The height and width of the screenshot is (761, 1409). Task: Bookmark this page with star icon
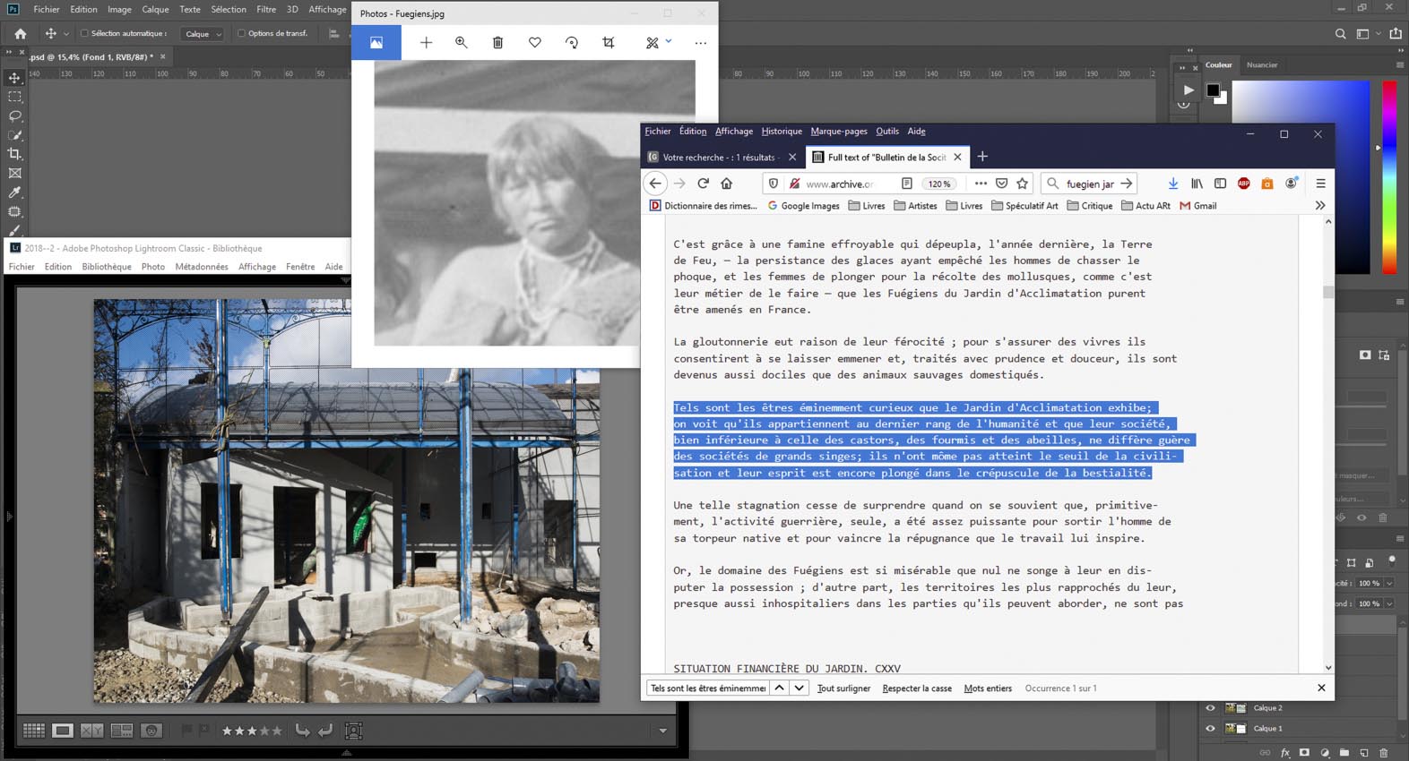pyautogui.click(x=1022, y=184)
